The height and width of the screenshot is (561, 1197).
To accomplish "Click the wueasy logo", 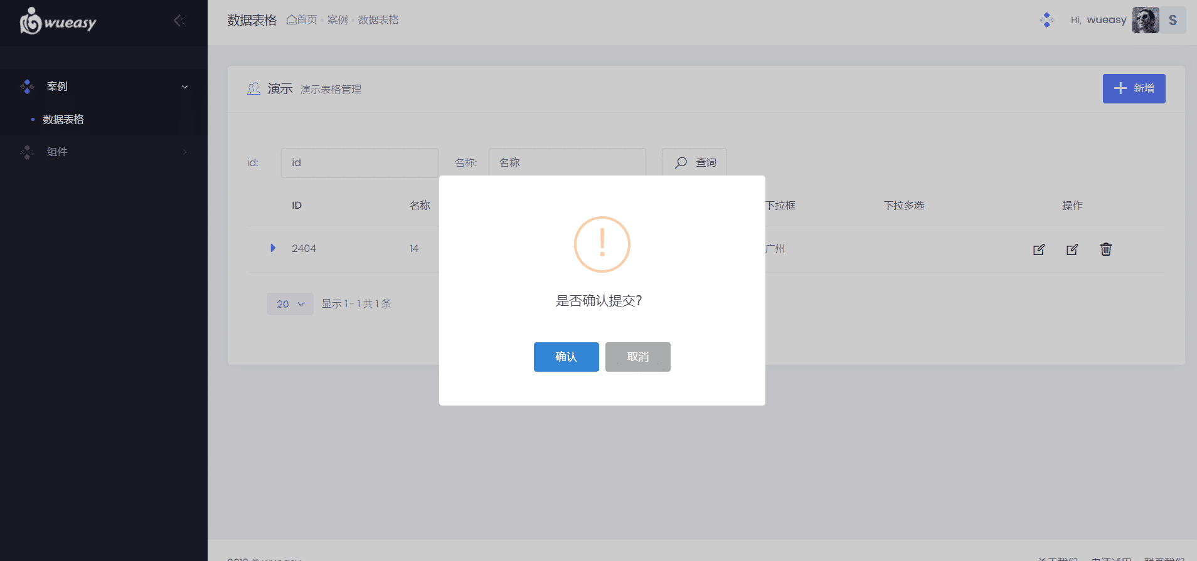I will point(58,21).
